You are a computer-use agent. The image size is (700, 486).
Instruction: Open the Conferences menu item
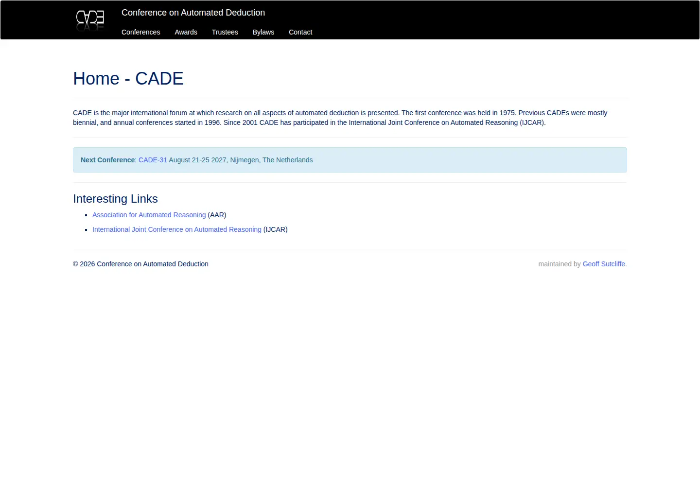click(x=140, y=32)
